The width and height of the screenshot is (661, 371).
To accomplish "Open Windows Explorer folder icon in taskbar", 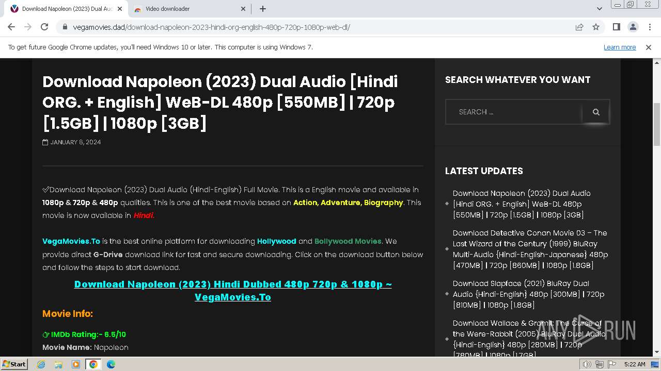I will tap(58, 364).
